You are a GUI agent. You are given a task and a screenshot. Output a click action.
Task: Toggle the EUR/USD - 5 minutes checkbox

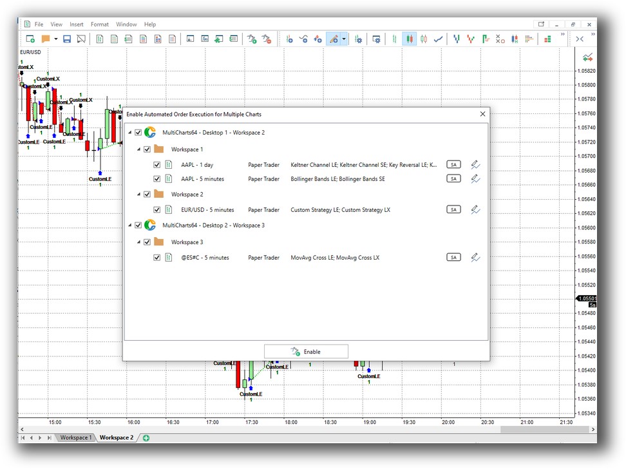click(157, 210)
